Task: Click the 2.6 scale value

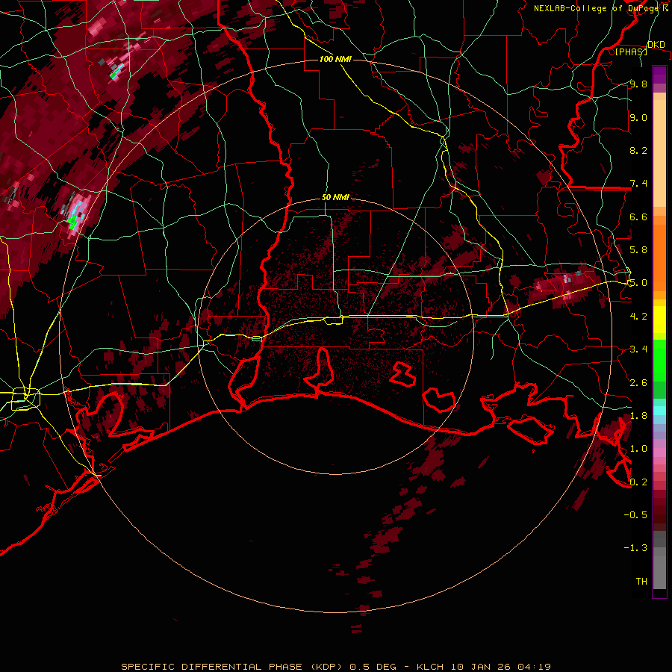Action: pos(638,383)
